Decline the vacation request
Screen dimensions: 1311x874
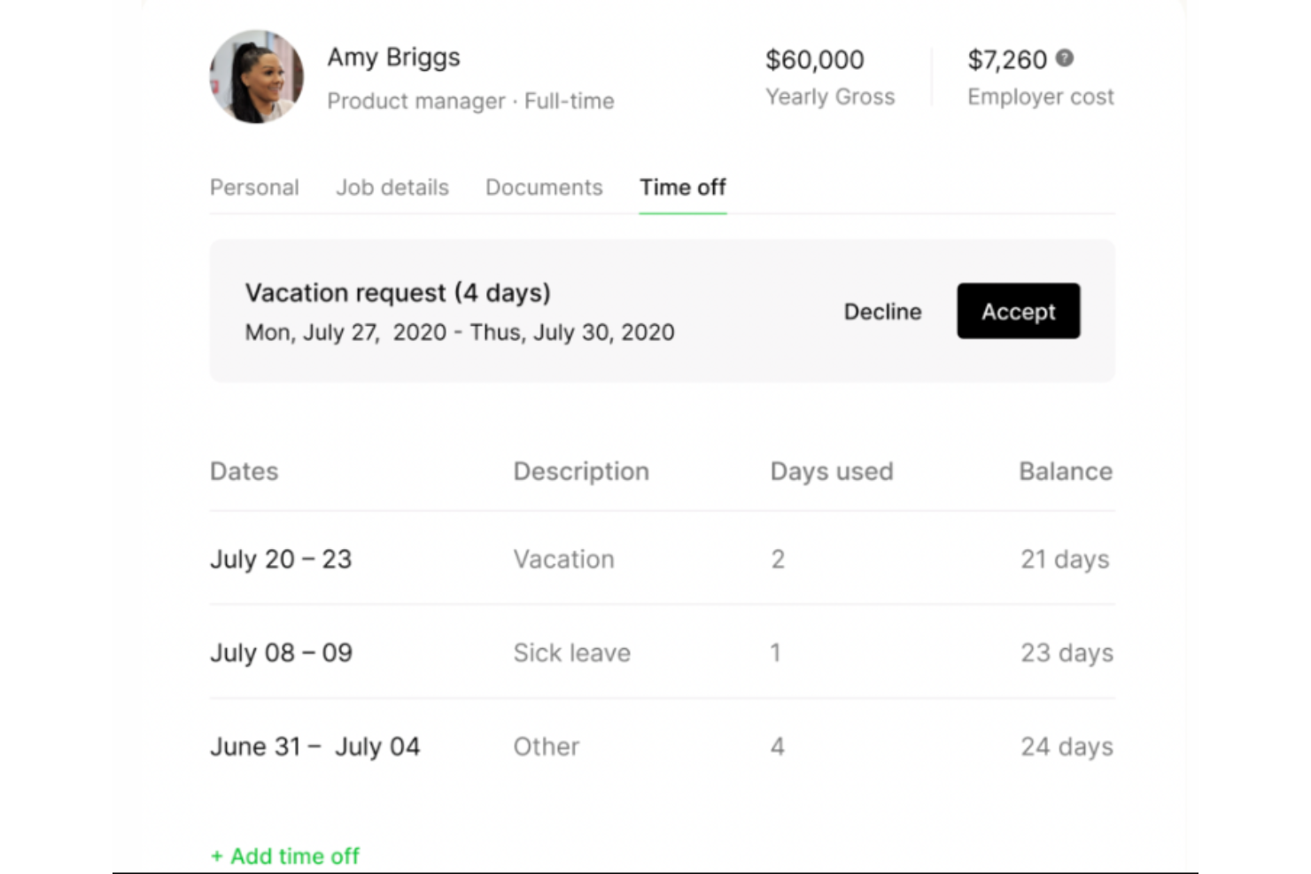(882, 311)
